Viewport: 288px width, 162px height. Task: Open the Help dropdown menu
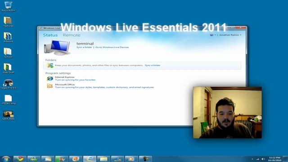(213, 35)
